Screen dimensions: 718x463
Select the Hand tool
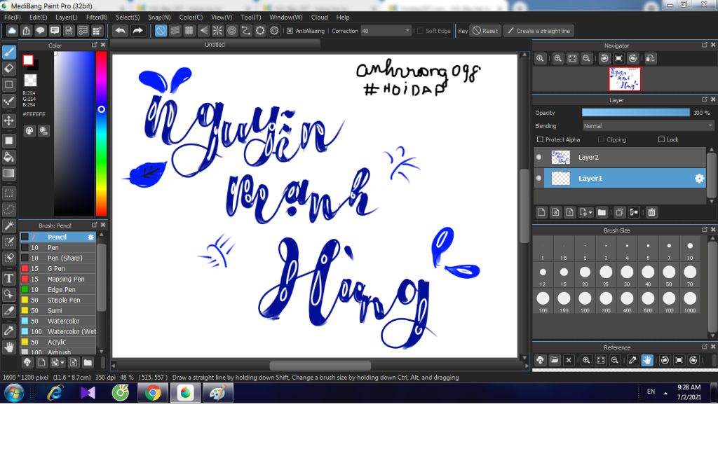click(8, 347)
